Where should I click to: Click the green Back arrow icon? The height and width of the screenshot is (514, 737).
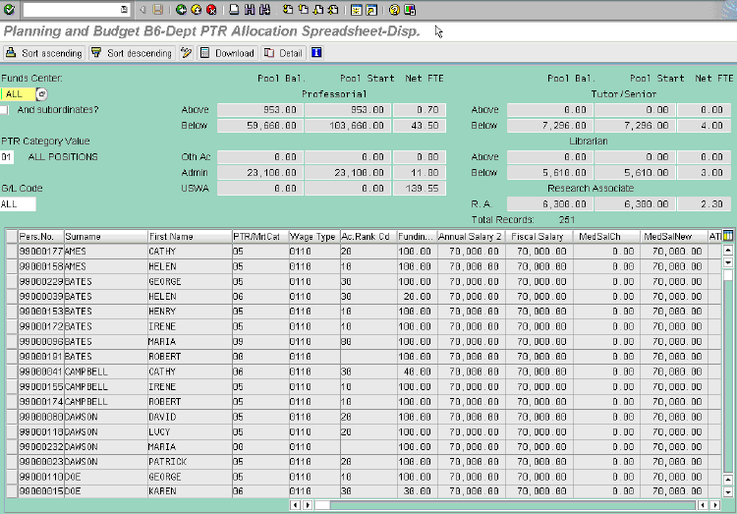[181, 10]
